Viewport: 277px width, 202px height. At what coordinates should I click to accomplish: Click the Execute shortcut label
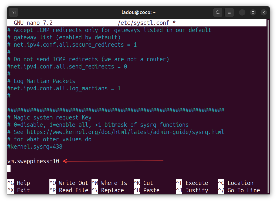click(x=197, y=183)
